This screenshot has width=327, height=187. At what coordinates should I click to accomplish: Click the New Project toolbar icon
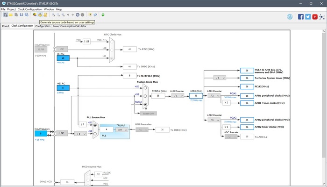coord(6,14)
